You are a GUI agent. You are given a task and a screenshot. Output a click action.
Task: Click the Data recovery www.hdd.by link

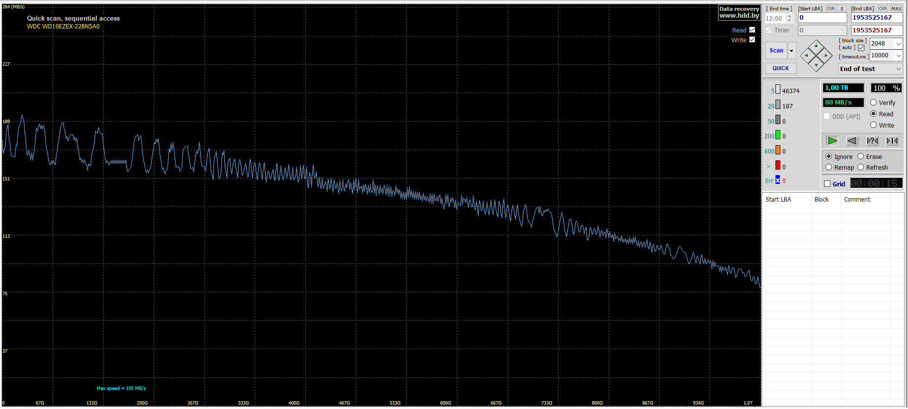click(739, 12)
